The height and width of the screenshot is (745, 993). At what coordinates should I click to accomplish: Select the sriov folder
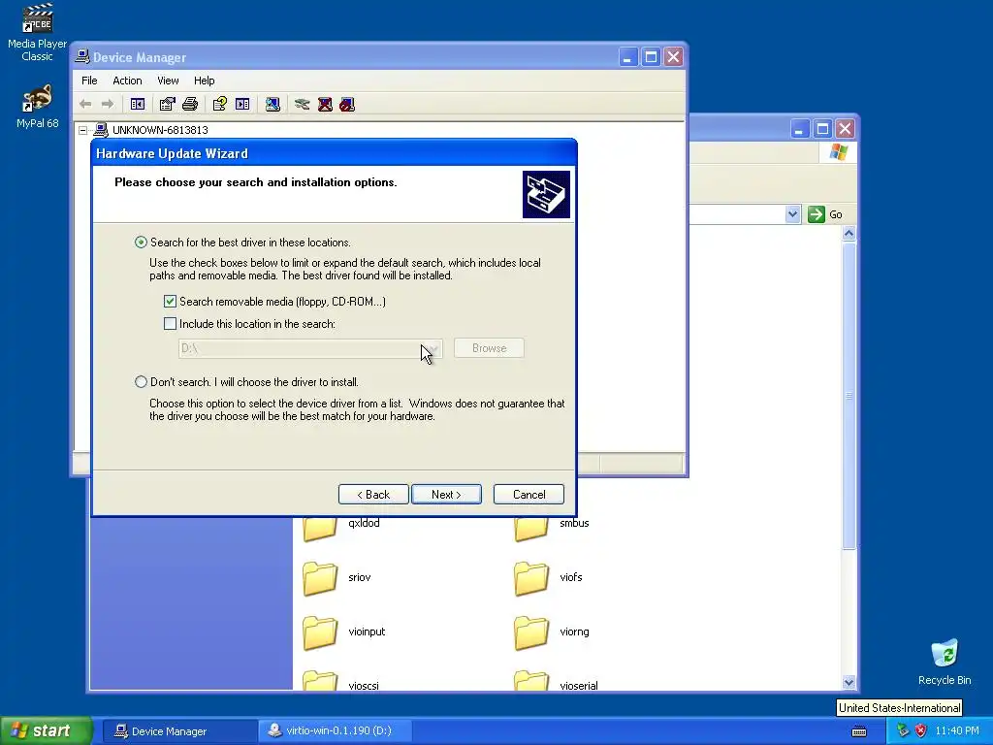tap(336, 578)
